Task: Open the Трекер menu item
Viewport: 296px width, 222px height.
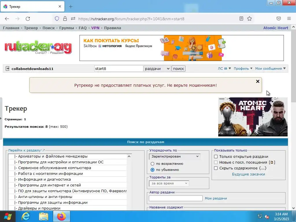Action: (x=31, y=28)
